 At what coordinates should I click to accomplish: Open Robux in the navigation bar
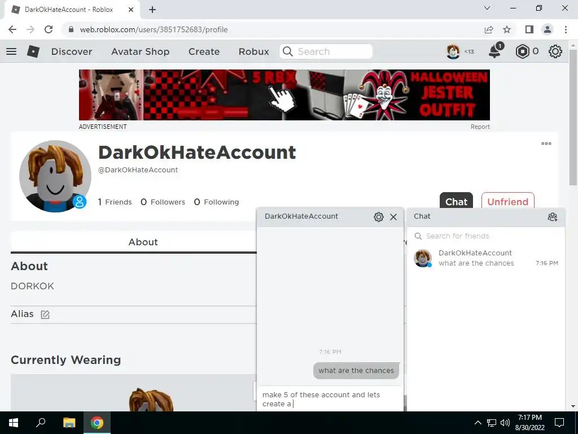253,51
